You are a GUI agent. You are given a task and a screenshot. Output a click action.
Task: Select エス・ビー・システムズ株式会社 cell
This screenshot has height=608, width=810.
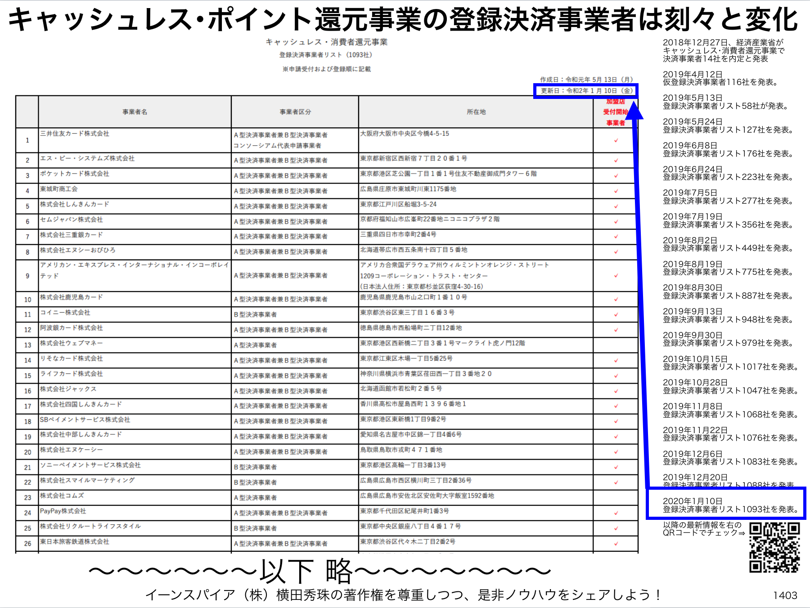[87, 158]
